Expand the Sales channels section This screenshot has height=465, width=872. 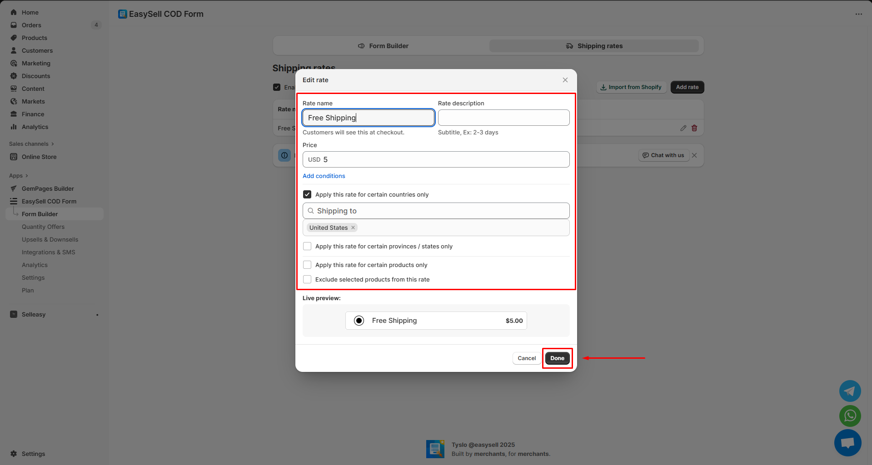(x=31, y=144)
